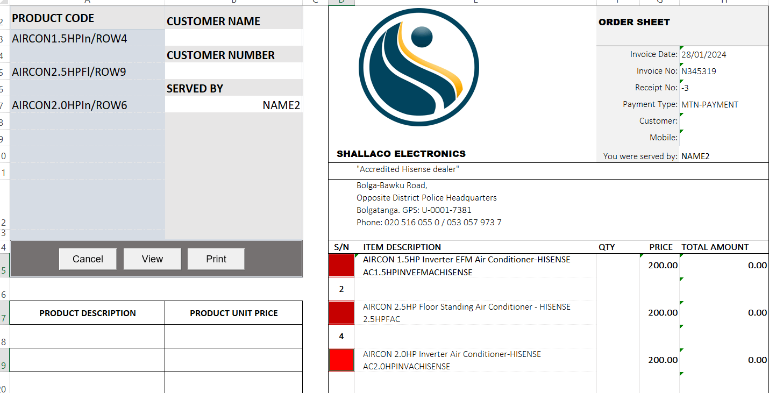Select the MTN-PAYMENT payment type cell

tap(724, 104)
